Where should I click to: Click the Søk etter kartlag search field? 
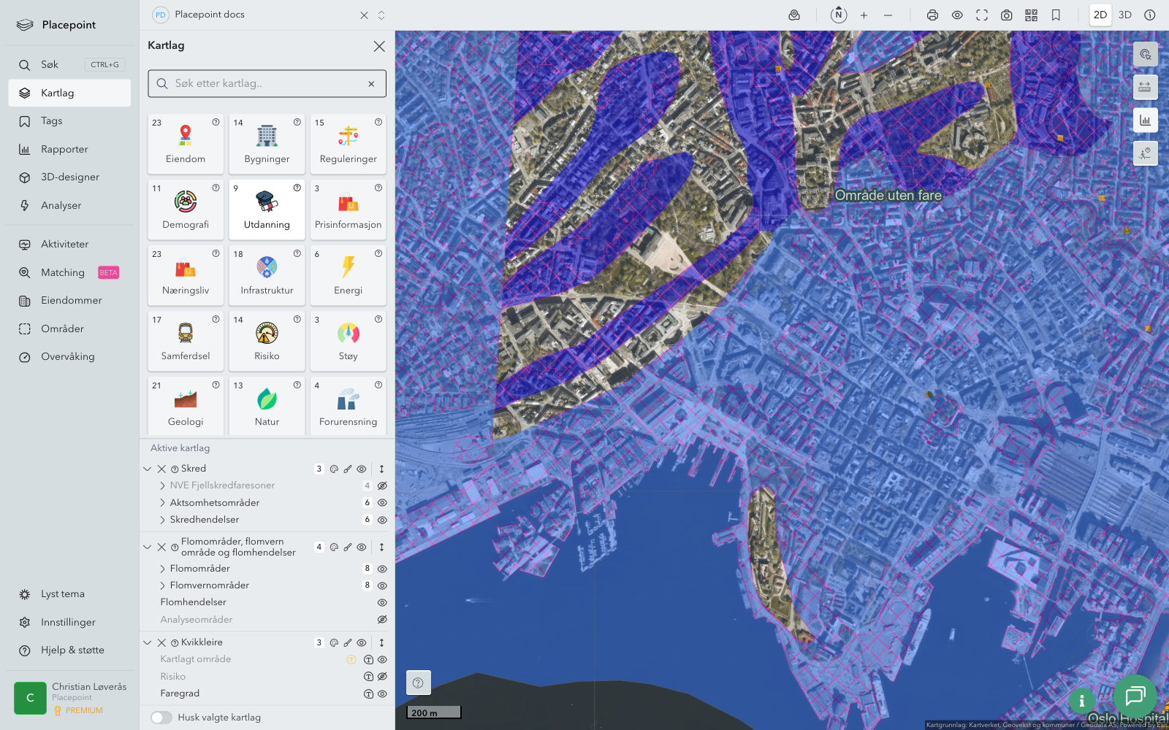[267, 84]
